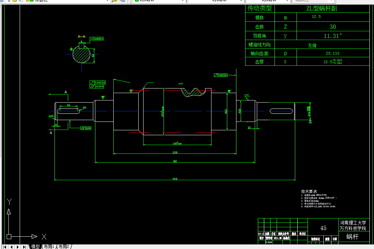This screenshot has width=374, height=249.
Task: Open the ByLayer linetype dropdown
Action: click(x=241, y=1)
